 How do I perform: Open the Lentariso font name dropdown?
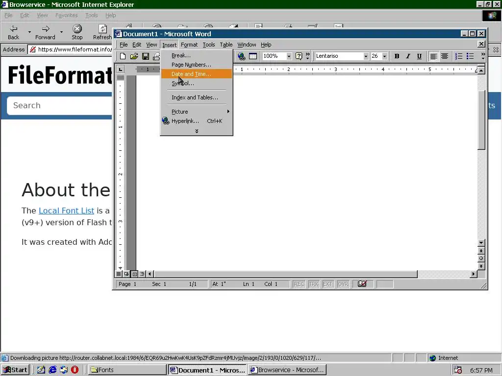(366, 56)
